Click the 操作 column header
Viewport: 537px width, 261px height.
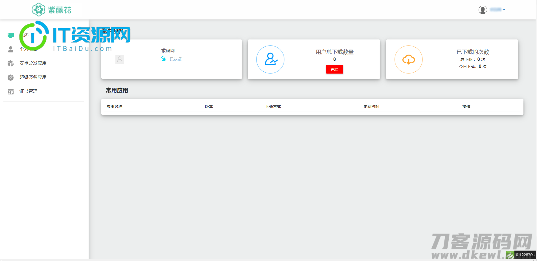point(466,107)
